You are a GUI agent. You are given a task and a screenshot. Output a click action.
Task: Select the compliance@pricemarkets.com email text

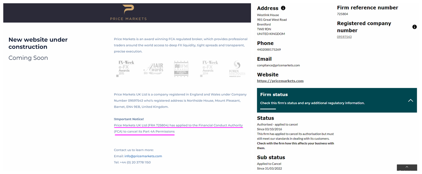coord(278,65)
